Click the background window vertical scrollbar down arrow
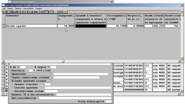Image resolution: width=185 pixels, height=104 pixels. 182,91
